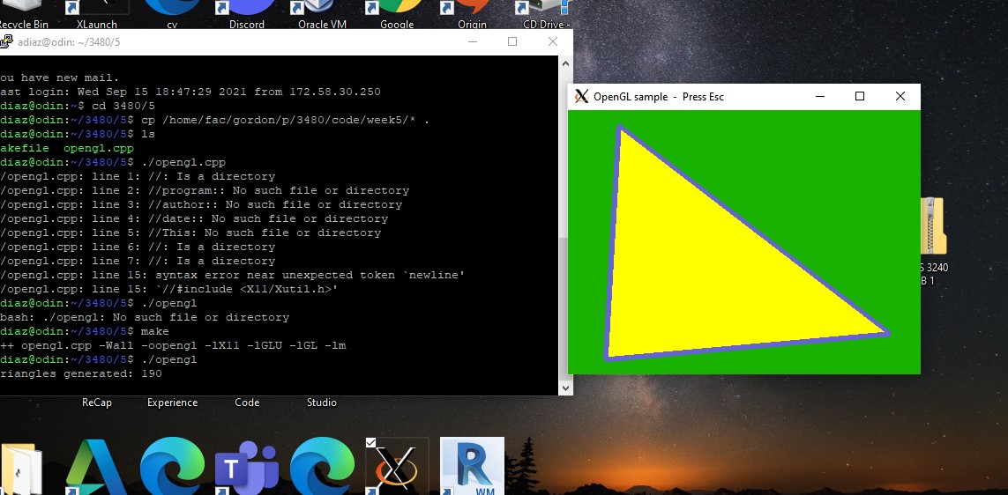
Task: Close the adiaz@odin terminal window
Action: click(x=553, y=41)
